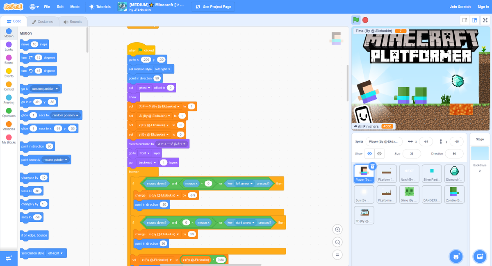Switch to the Costumes tab
This screenshot has height=266, width=492.
click(x=43, y=22)
